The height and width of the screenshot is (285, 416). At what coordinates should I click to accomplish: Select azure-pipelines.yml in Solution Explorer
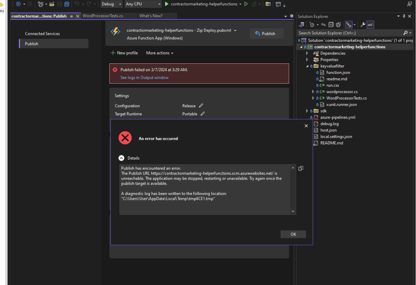tap(338, 117)
